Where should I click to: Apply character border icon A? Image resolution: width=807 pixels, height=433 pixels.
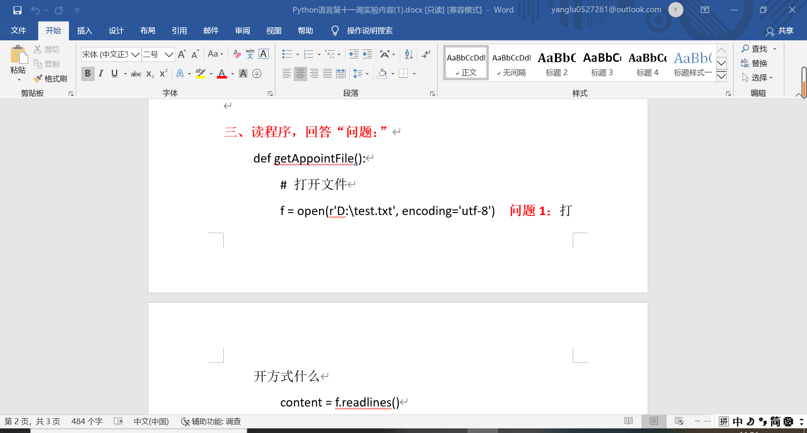click(x=264, y=54)
